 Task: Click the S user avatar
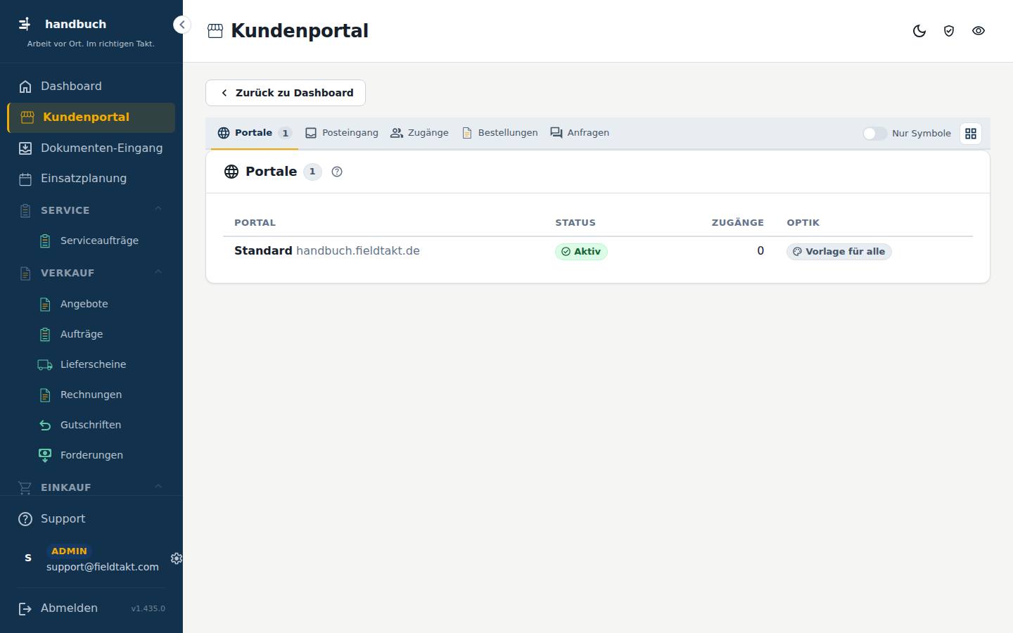pyautogui.click(x=28, y=558)
